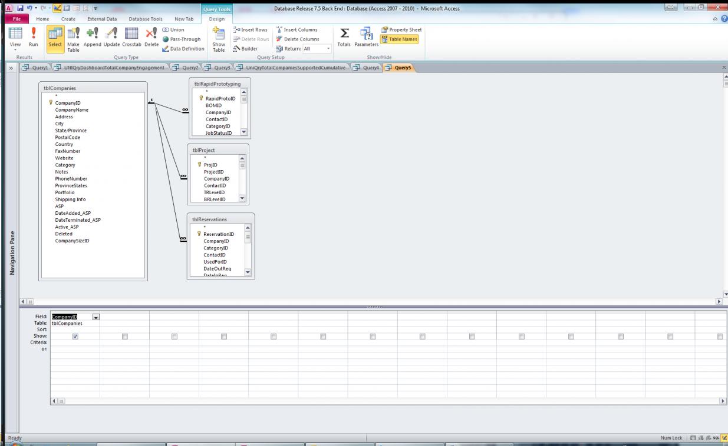Click Insert Columns in Query Setup
The image size is (728, 446).
click(297, 29)
